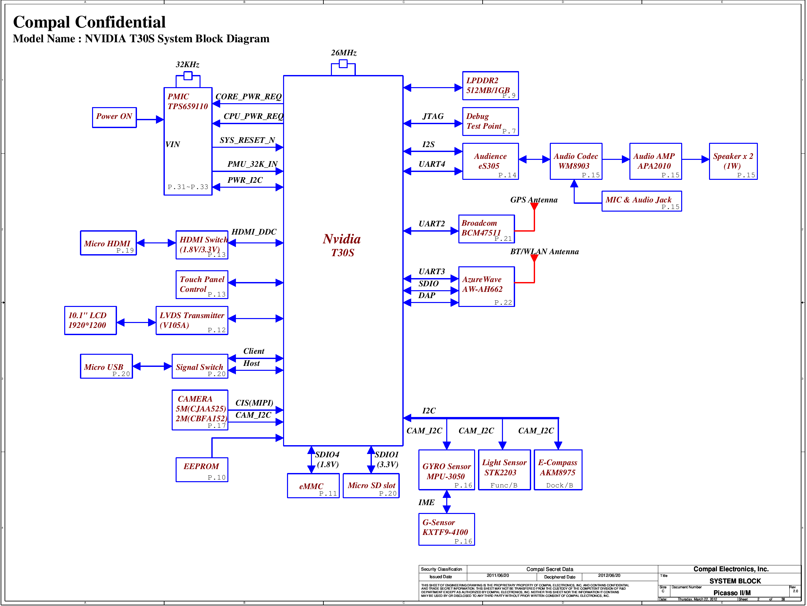Select the Power ON block
Image resolution: width=807 pixels, height=606 pixels.
click(x=114, y=117)
